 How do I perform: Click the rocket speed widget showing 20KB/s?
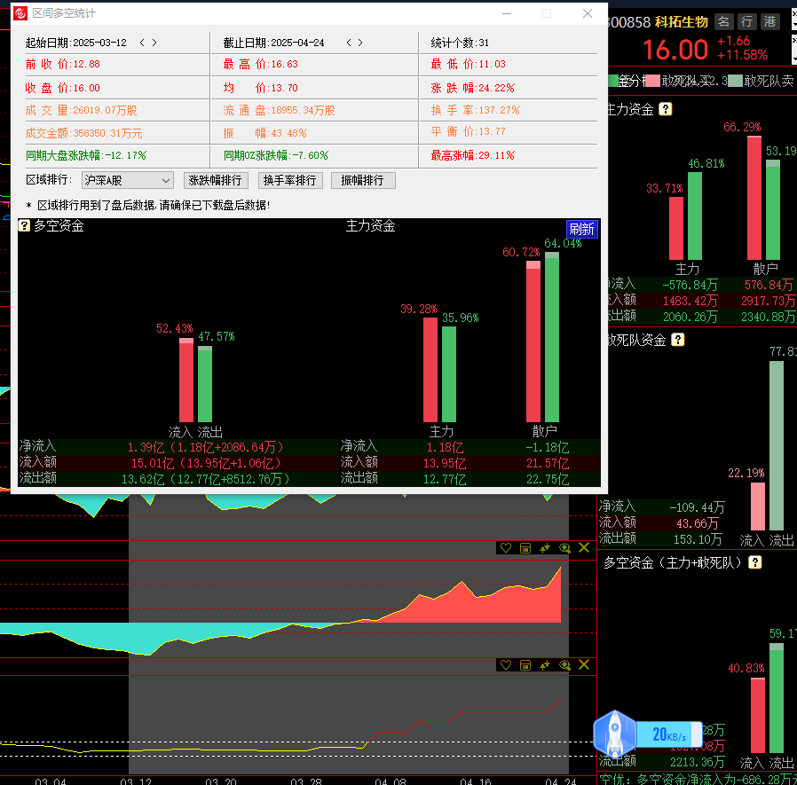pyautogui.click(x=648, y=734)
